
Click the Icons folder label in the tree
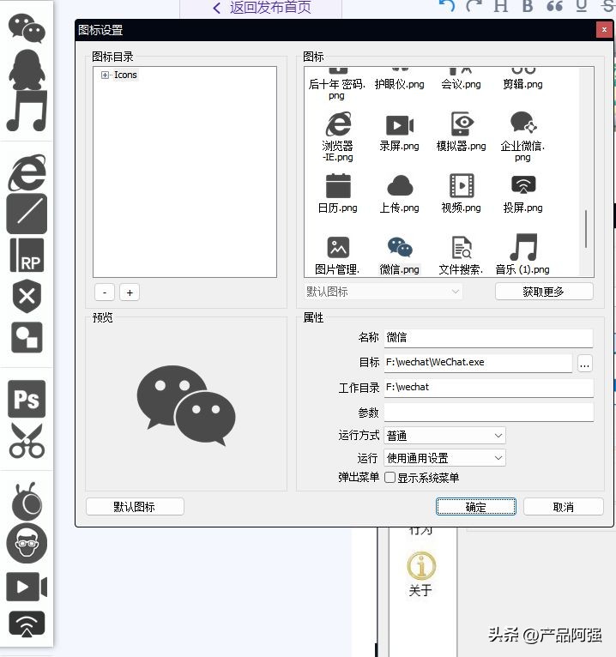[125, 75]
